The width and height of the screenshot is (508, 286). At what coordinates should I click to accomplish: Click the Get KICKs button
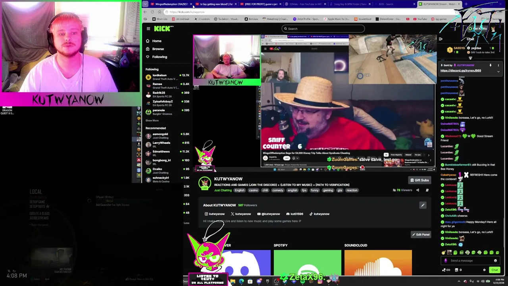[x=477, y=29]
